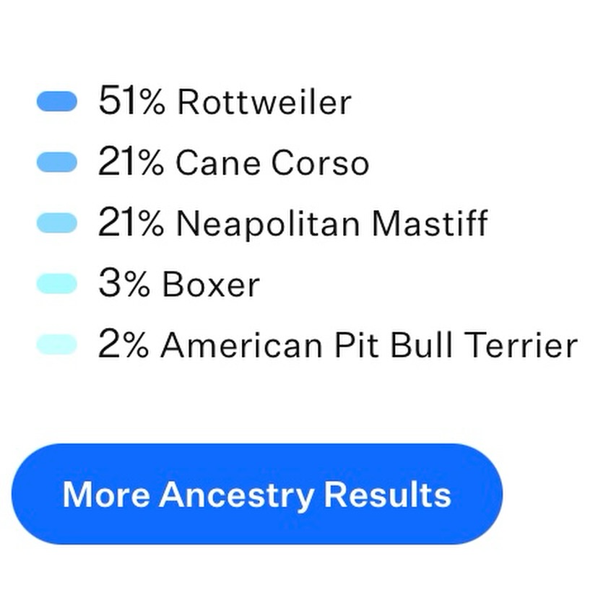Click the Cane Corso color pill

click(56, 162)
